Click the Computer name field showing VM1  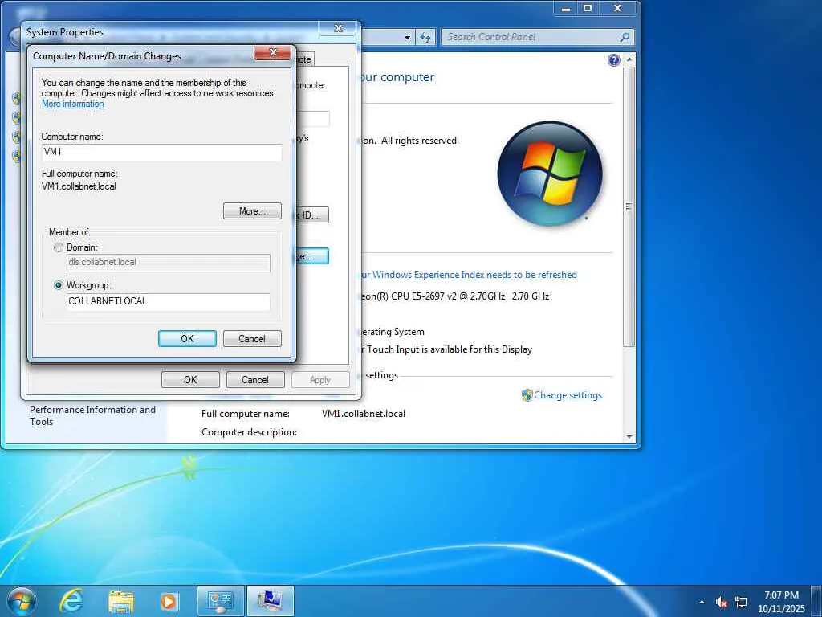[x=161, y=152]
